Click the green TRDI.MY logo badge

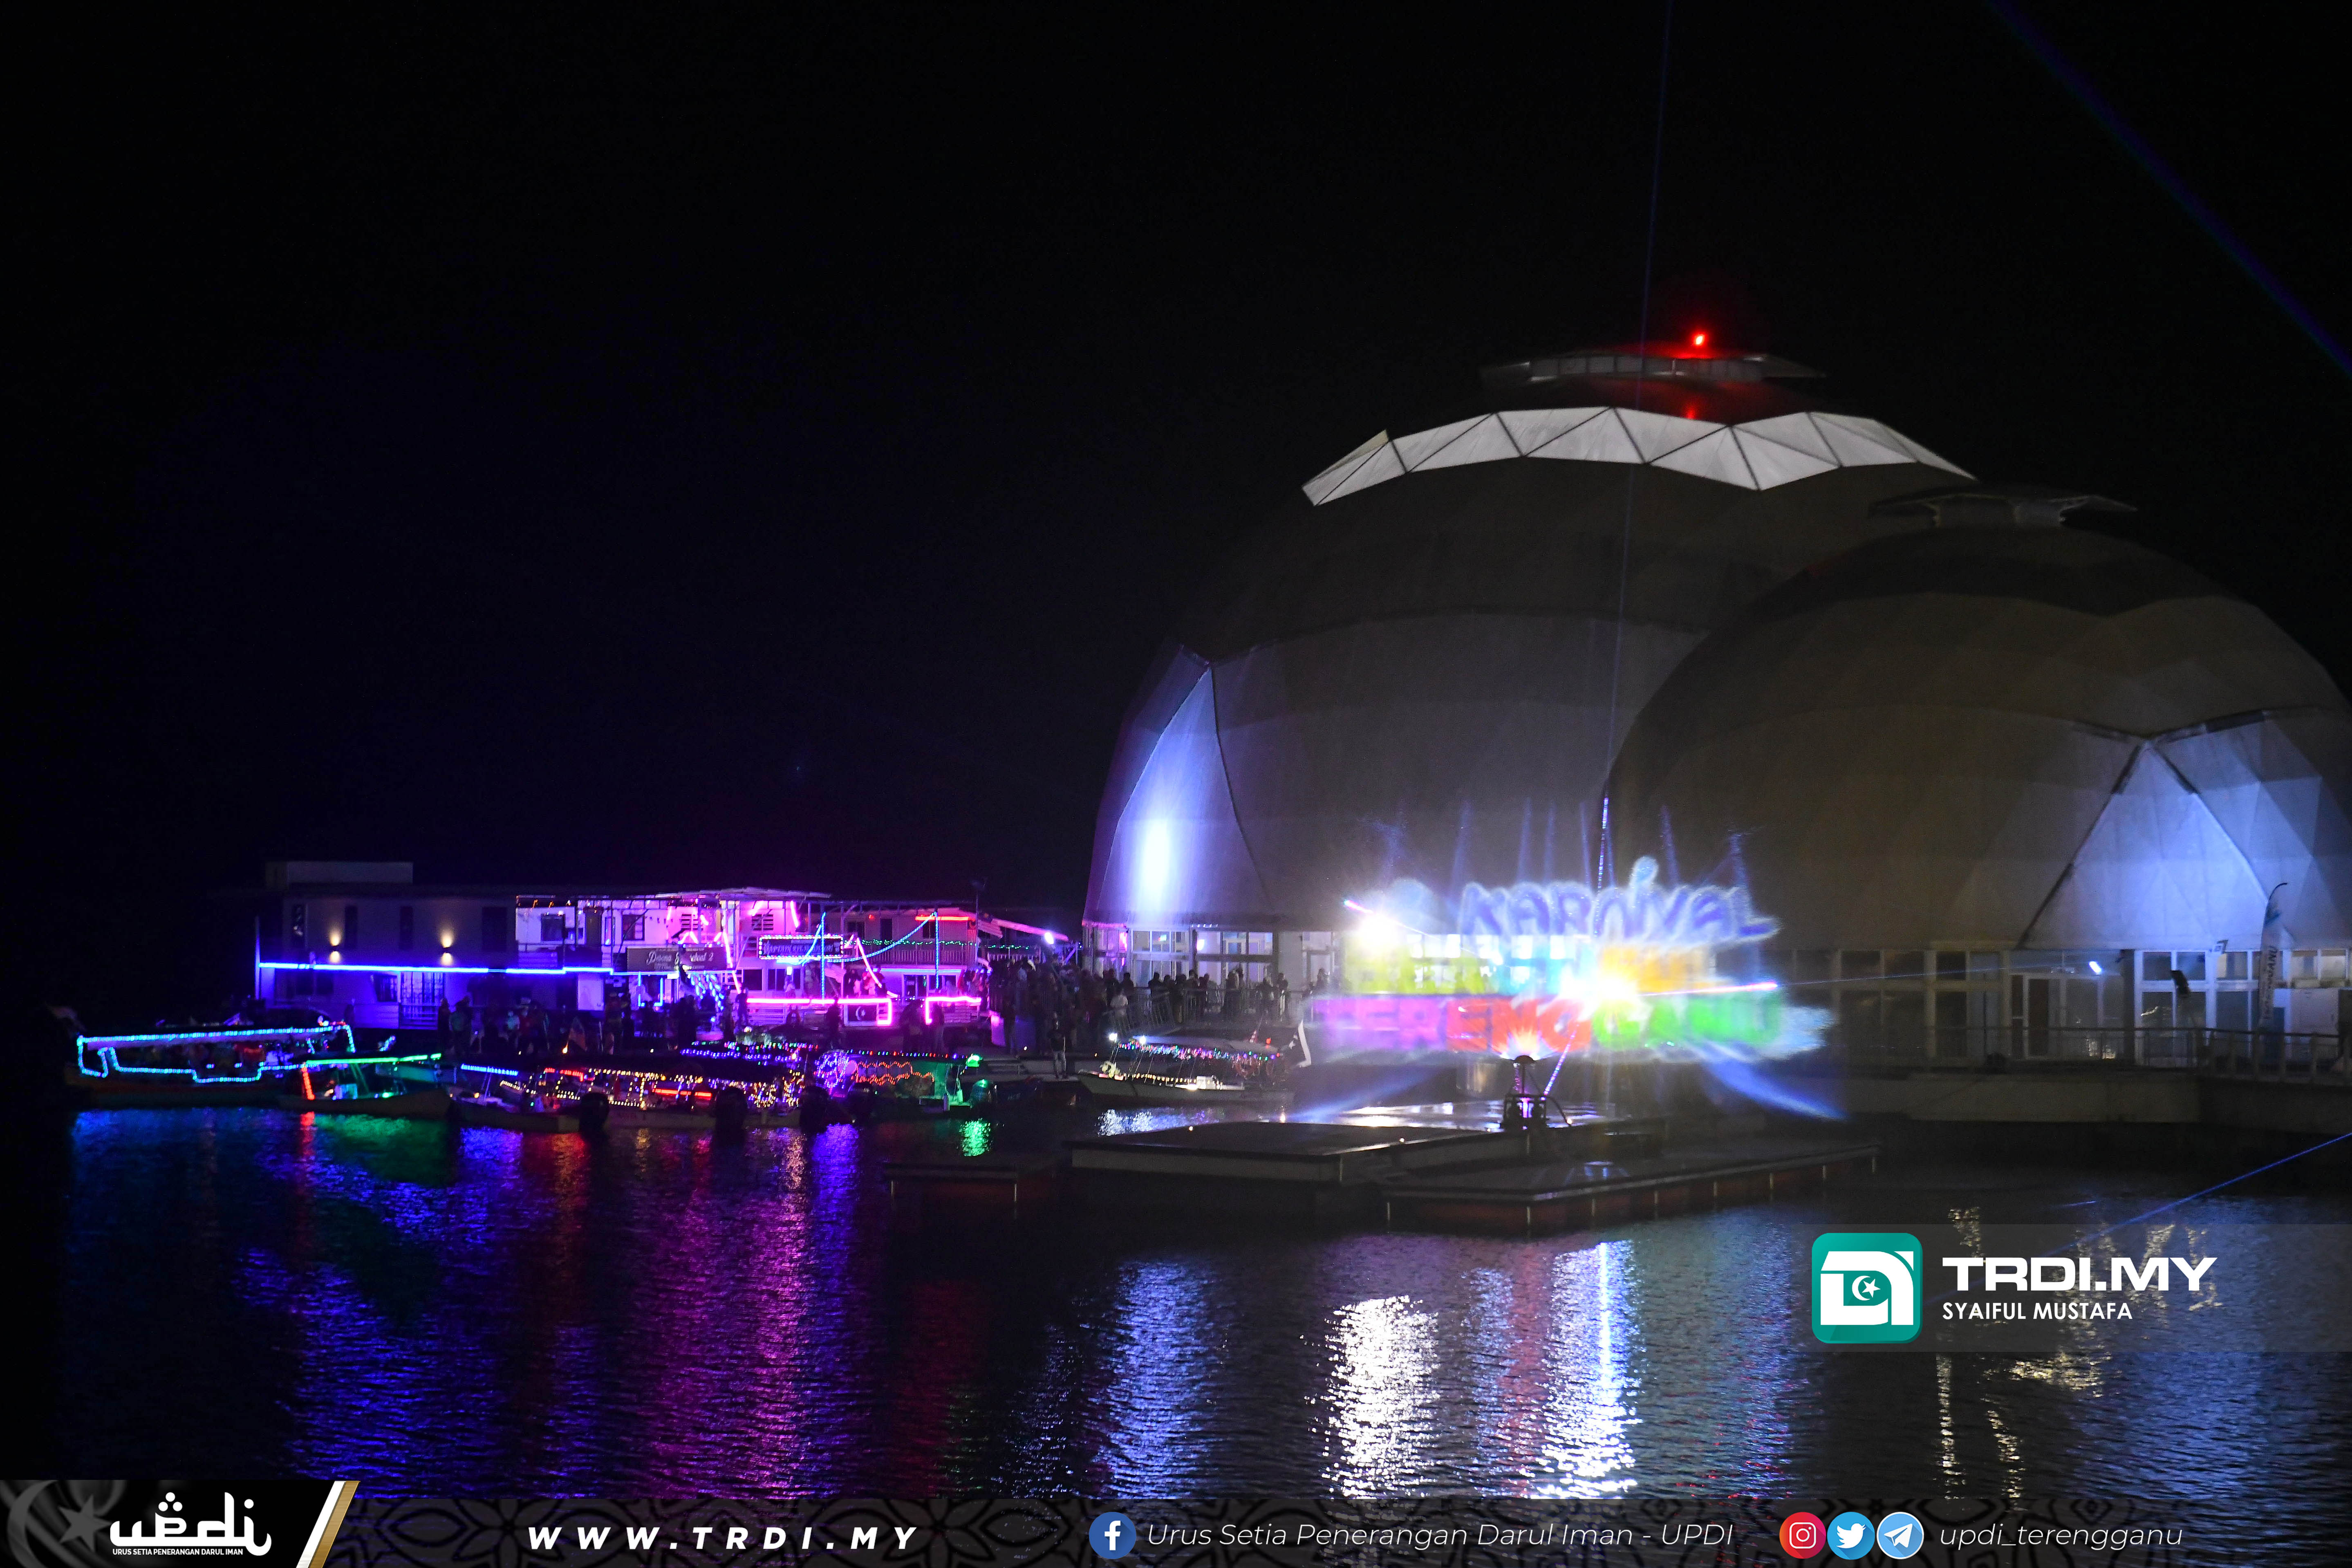pyautogui.click(x=1866, y=1288)
